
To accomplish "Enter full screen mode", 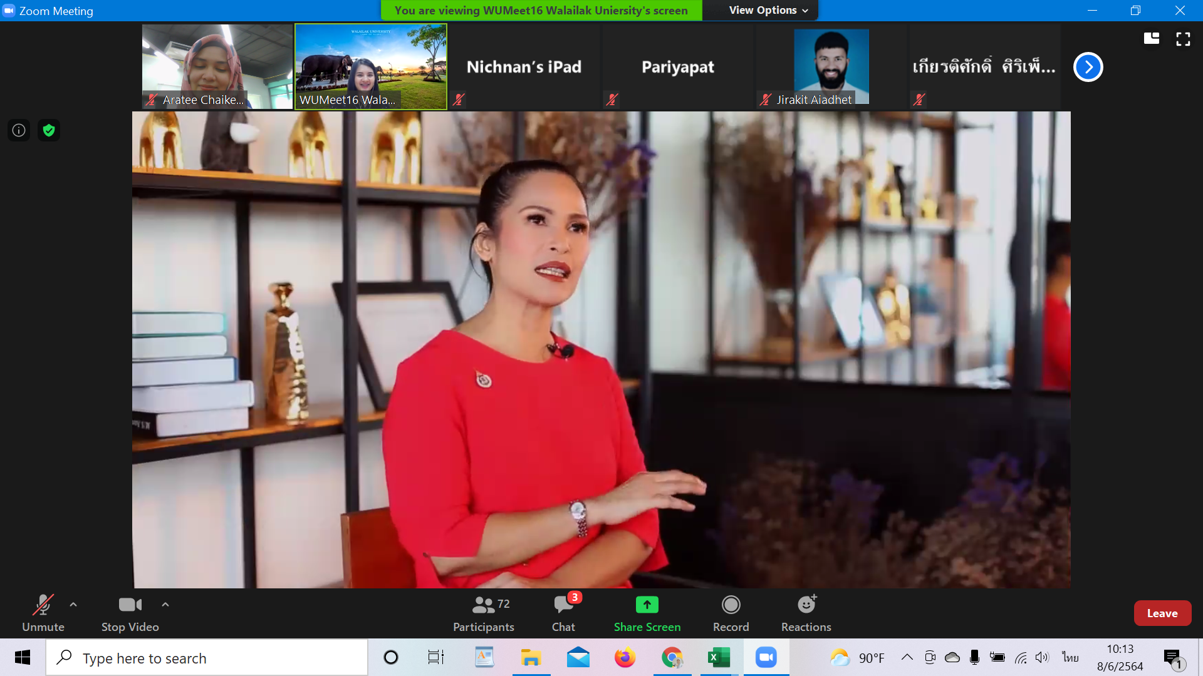I will click(1183, 39).
